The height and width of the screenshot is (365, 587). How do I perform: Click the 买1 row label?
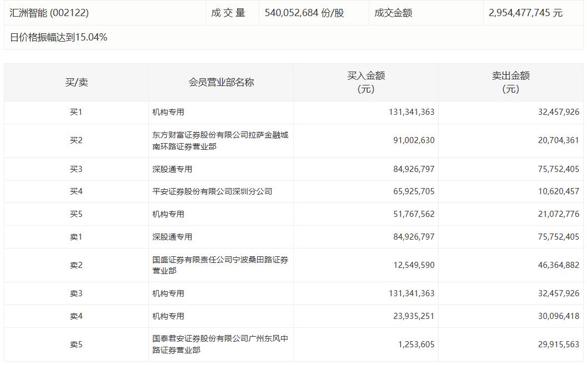(76, 112)
